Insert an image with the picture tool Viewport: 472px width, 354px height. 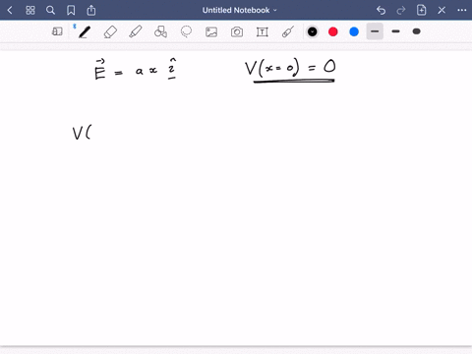211,31
